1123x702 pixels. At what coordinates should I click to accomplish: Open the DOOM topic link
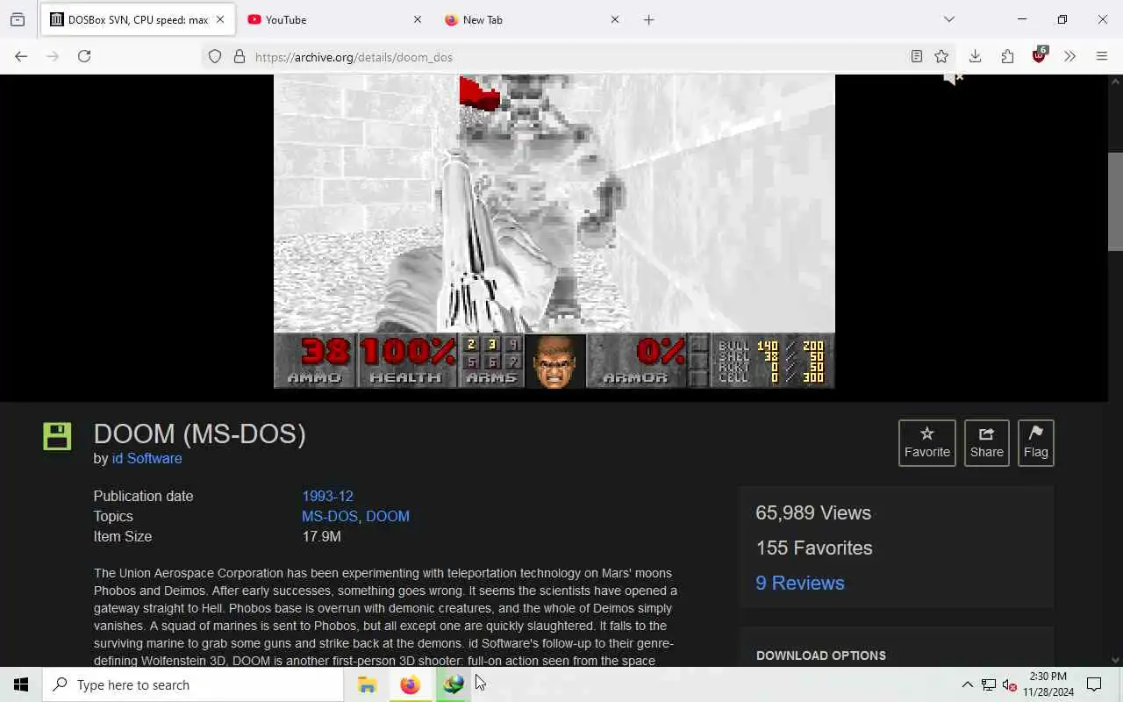click(x=388, y=516)
